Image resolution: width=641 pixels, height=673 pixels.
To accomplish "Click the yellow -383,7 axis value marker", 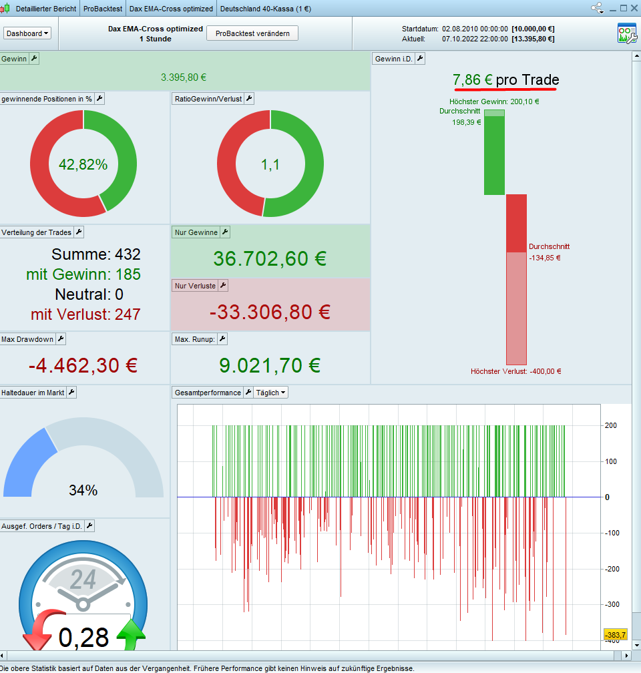I will [616, 634].
